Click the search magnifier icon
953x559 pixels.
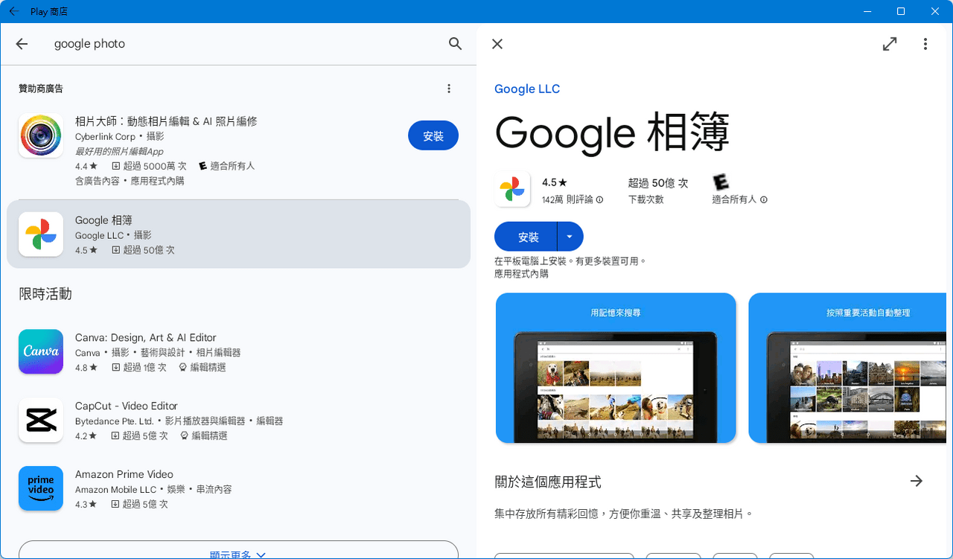[x=456, y=44]
